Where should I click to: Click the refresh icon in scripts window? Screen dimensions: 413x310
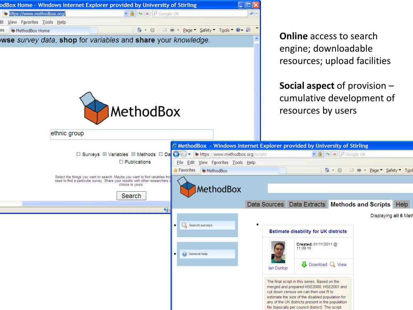point(327,154)
